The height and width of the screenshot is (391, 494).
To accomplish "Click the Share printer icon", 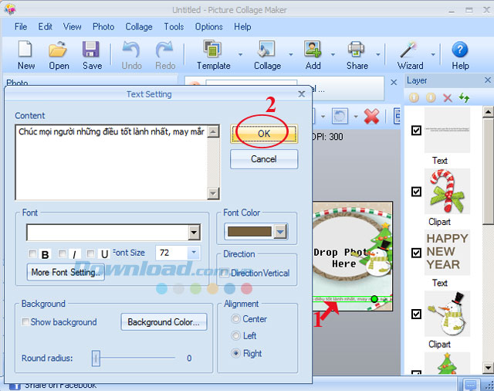I will click(x=357, y=49).
